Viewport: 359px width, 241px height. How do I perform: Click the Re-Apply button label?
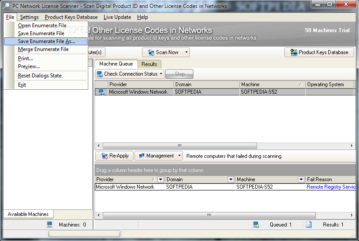click(x=119, y=156)
